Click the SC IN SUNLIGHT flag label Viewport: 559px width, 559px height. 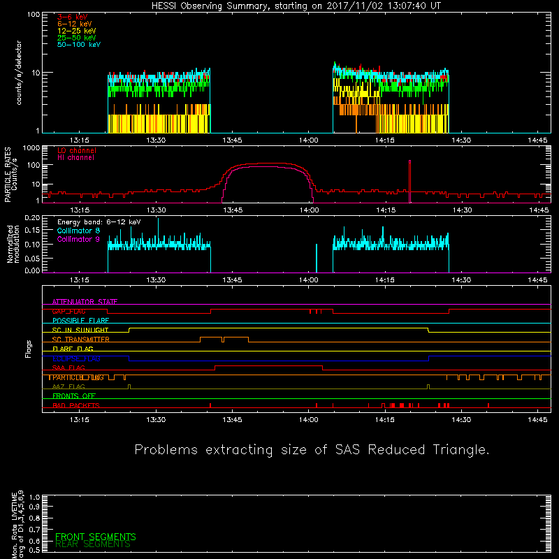(x=80, y=330)
